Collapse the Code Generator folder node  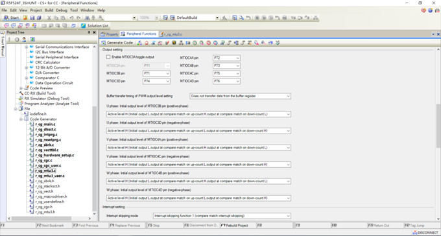[x=21, y=119]
